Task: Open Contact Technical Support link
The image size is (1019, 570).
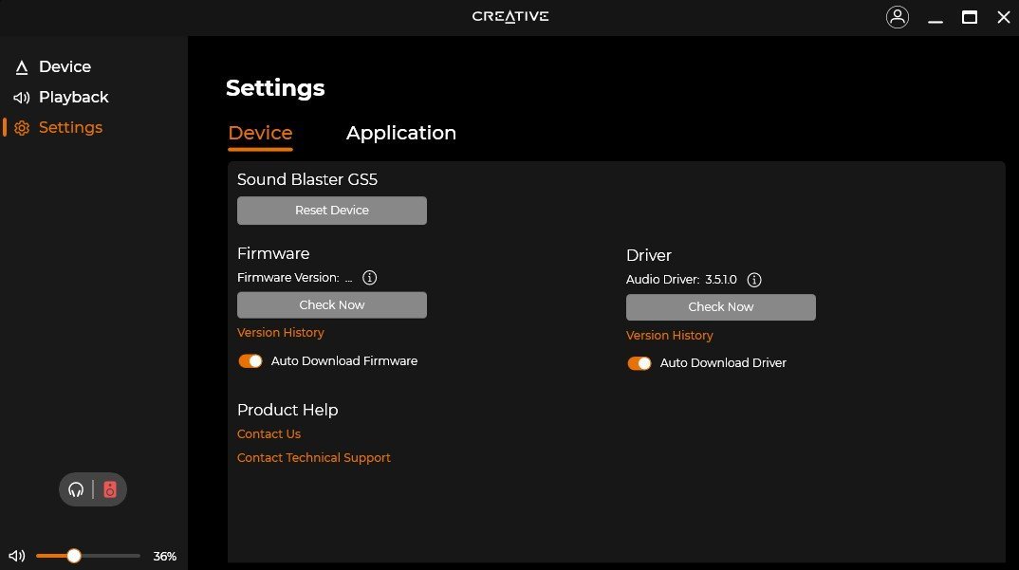Action: pyautogui.click(x=313, y=458)
